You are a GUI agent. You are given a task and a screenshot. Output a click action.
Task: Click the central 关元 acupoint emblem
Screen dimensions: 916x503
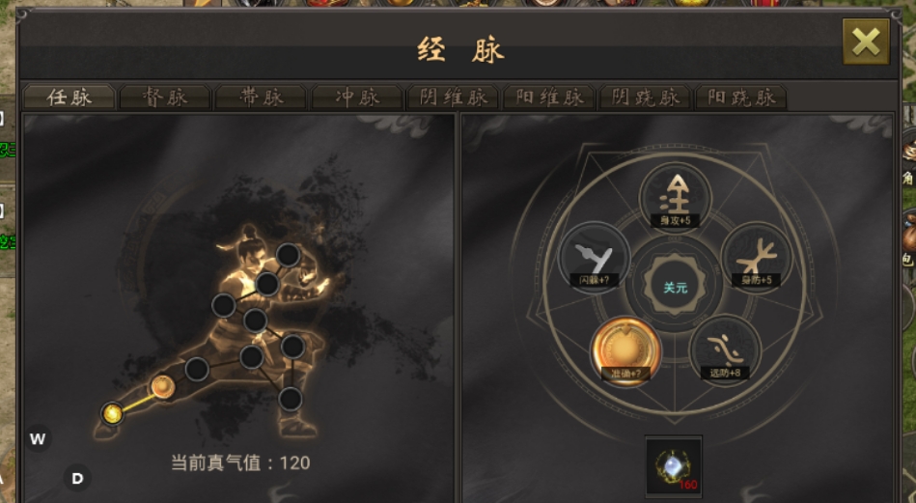(675, 287)
